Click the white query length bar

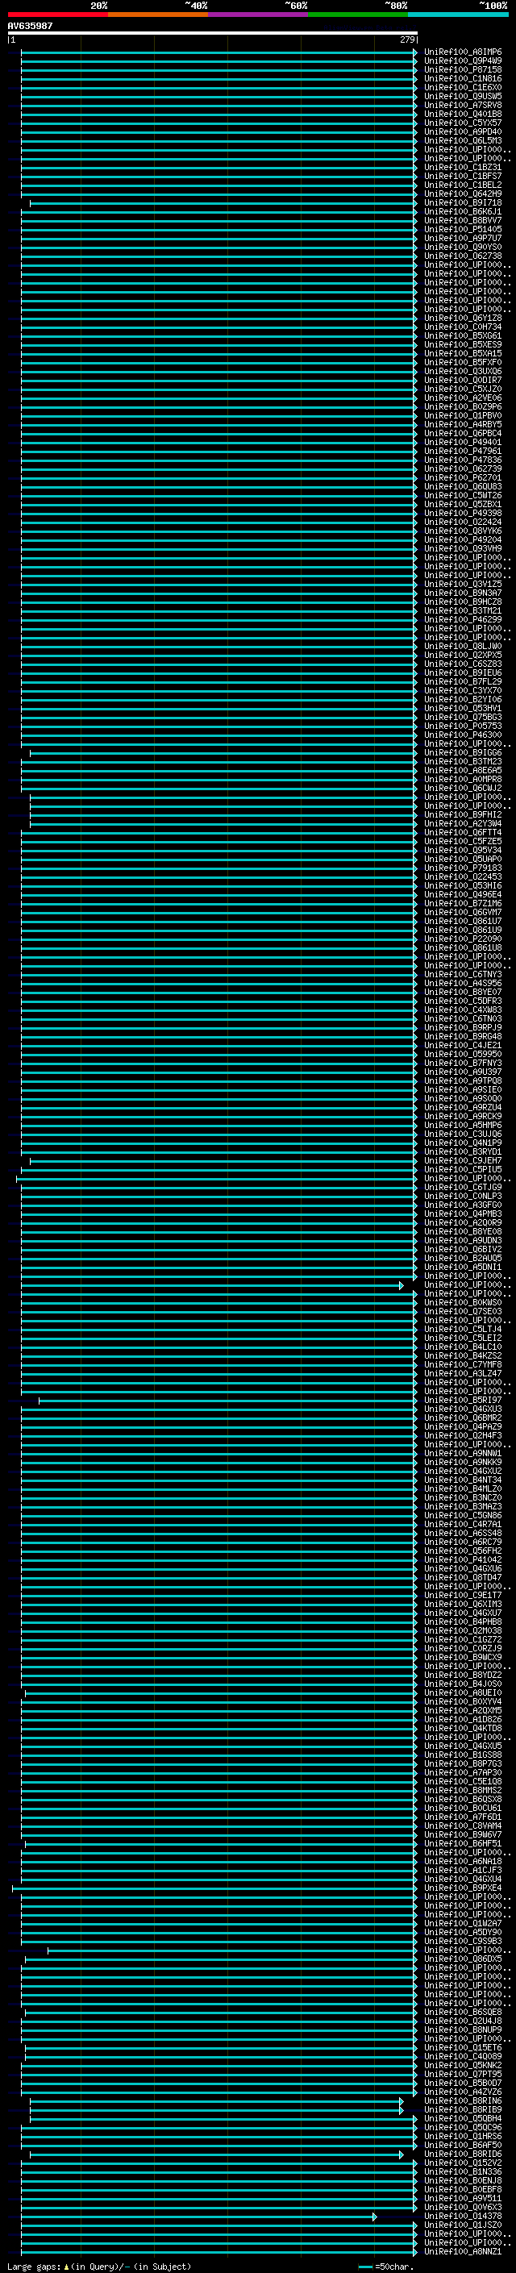coord(213,32)
